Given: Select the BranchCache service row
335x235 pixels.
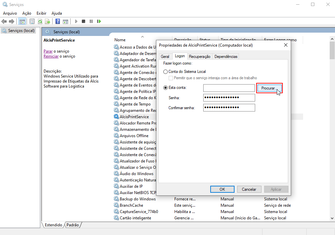Looking at the screenshot, I should [x=208, y=205].
